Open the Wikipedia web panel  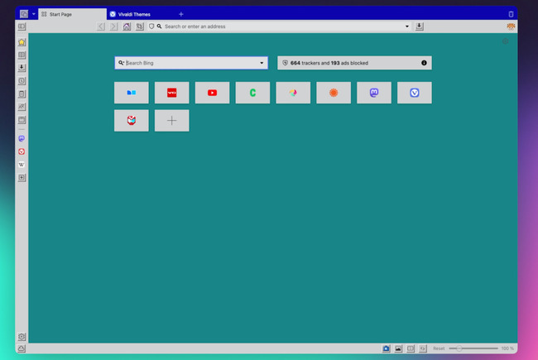pos(22,165)
